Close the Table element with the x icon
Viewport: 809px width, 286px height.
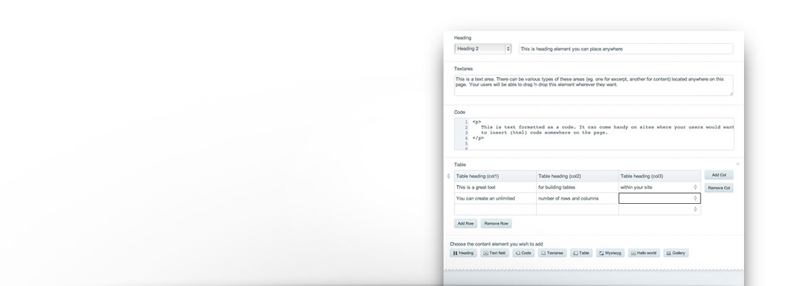[737, 164]
